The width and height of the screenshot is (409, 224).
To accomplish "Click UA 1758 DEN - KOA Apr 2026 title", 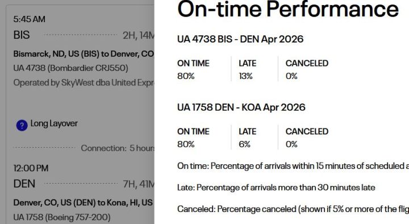I will 241,107.
